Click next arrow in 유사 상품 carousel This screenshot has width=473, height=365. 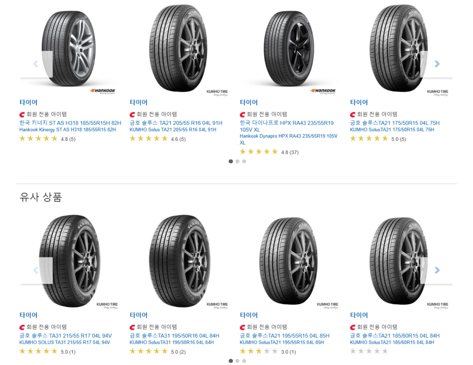tap(437, 270)
